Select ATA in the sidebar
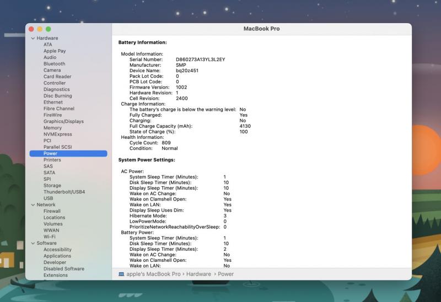This screenshot has width=441, height=302. click(x=48, y=45)
